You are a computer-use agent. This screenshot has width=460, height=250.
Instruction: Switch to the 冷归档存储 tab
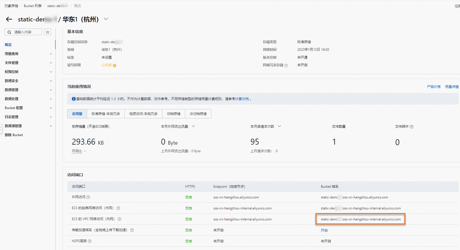click(x=198, y=114)
